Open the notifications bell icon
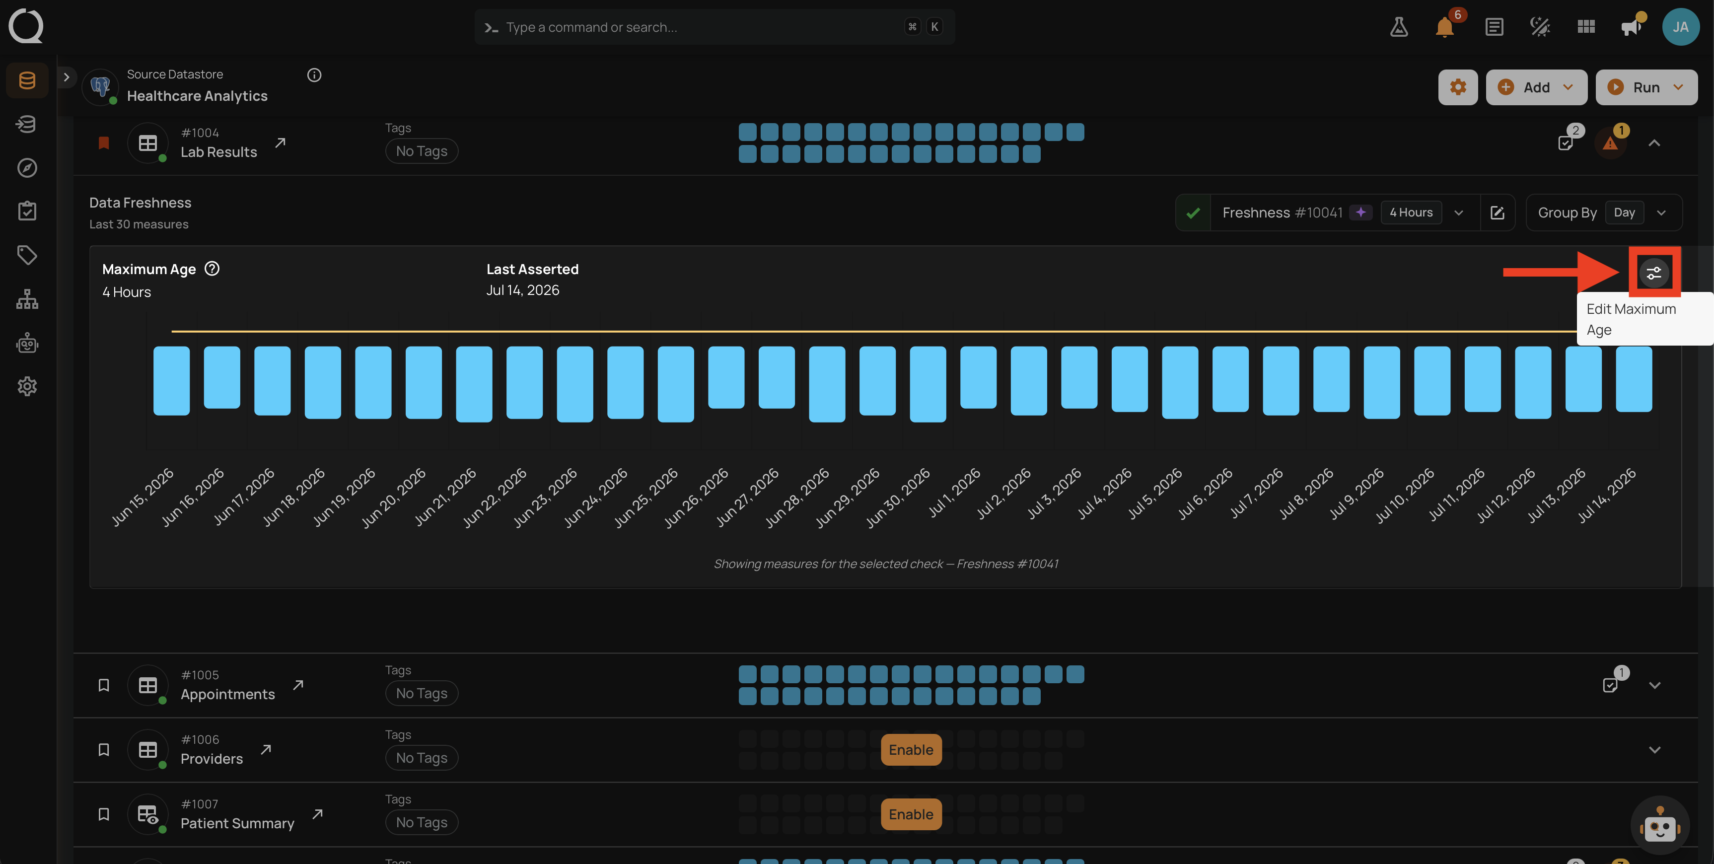This screenshot has width=1714, height=864. (x=1444, y=27)
